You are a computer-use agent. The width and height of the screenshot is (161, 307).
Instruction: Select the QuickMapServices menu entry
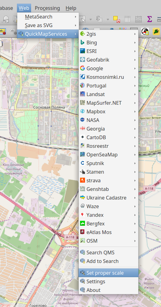(x=48, y=34)
